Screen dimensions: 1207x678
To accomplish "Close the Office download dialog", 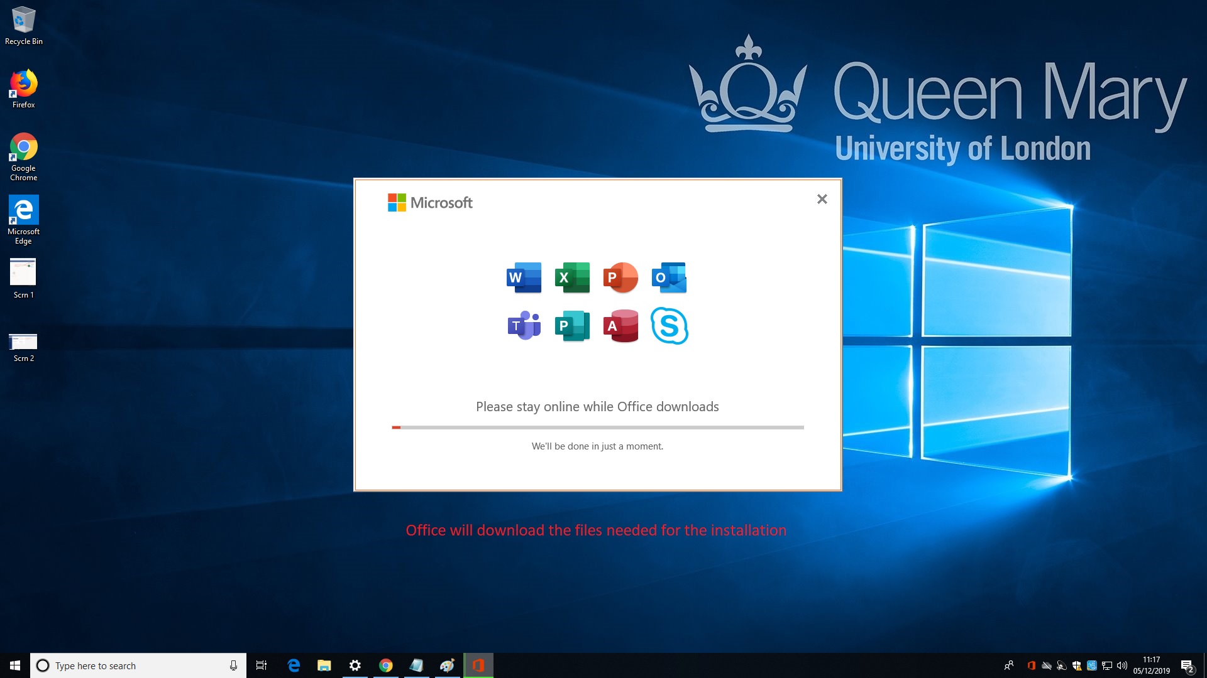I will (822, 199).
